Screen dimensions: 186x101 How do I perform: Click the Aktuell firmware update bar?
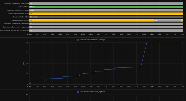(x=106, y=10)
